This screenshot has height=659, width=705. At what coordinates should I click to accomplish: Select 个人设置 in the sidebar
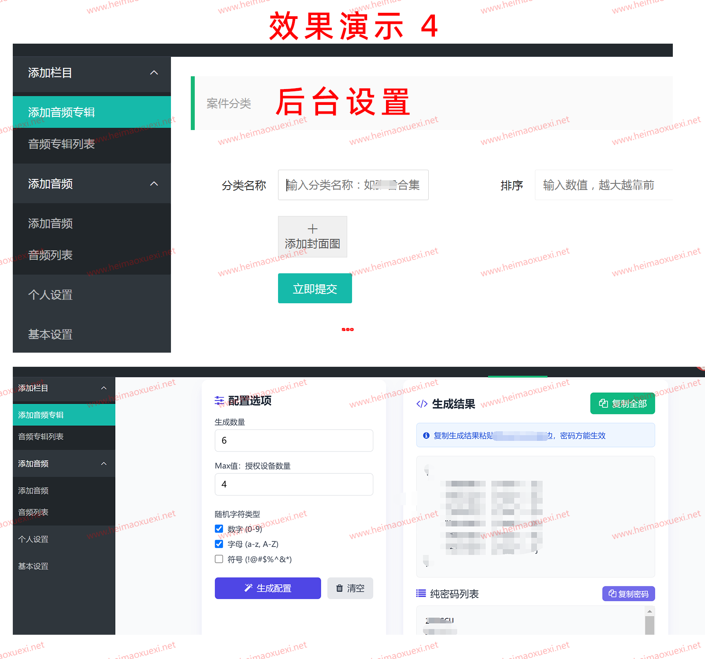coord(50,295)
